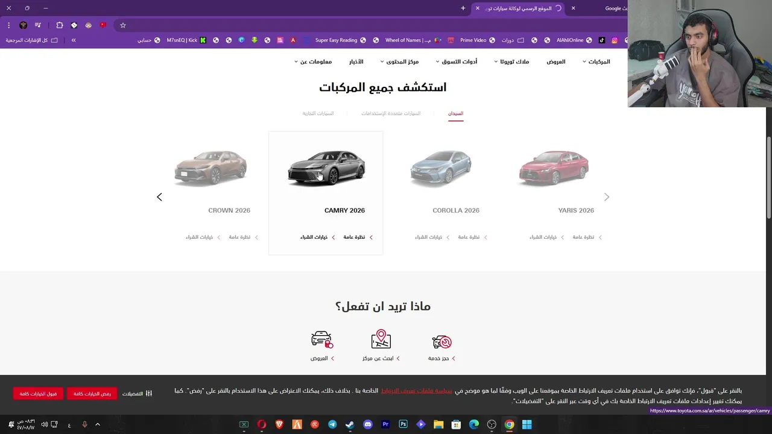Click the Find a Center map icon
This screenshot has height=434, width=772.
tap(381, 339)
